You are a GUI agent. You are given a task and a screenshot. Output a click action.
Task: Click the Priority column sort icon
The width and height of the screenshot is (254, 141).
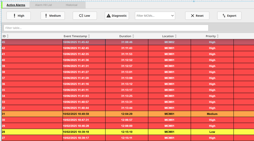[218, 36]
